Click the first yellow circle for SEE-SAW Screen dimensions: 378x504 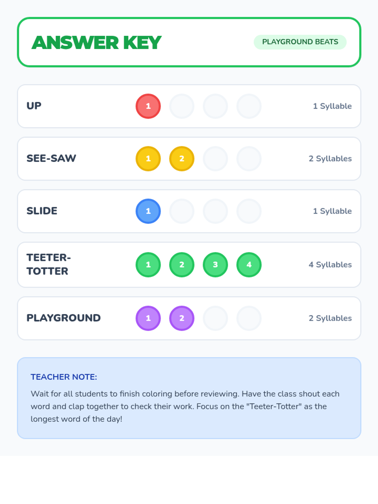point(148,159)
